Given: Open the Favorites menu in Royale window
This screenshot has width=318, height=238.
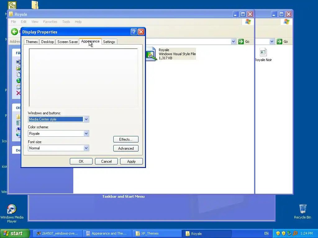Looking at the screenshot, I should coord(50,22).
